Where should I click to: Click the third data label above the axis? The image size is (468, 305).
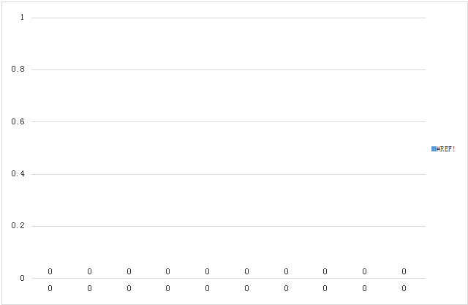(x=129, y=271)
